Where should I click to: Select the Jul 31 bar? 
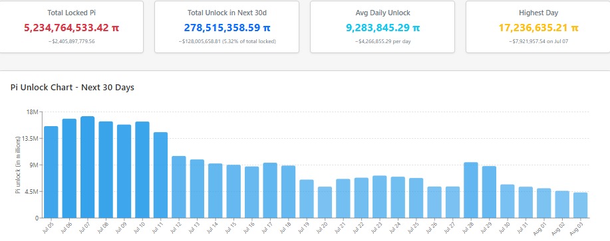(526, 202)
